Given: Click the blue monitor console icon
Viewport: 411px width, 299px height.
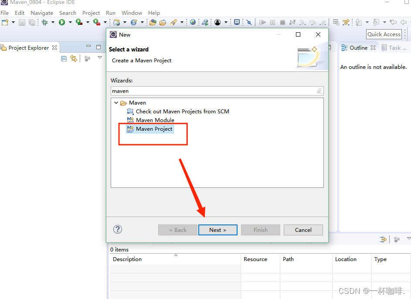Looking at the screenshot, I should click(x=237, y=22).
